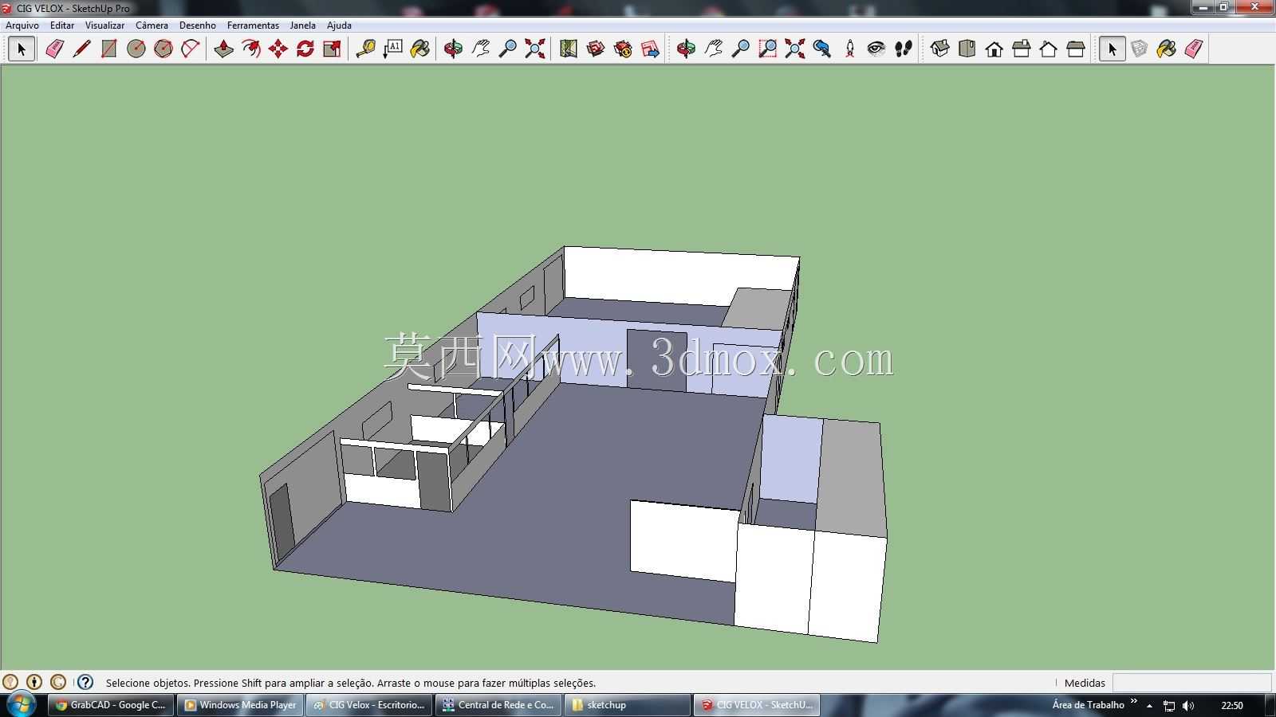The image size is (1276, 717).
Task: Switch to Windows Media Player taskbar button
Action: (x=240, y=705)
